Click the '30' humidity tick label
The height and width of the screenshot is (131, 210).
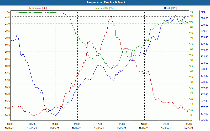[192, 88]
